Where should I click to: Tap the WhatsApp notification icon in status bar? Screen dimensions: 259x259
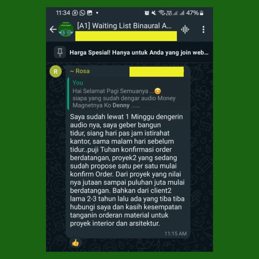click(x=82, y=13)
